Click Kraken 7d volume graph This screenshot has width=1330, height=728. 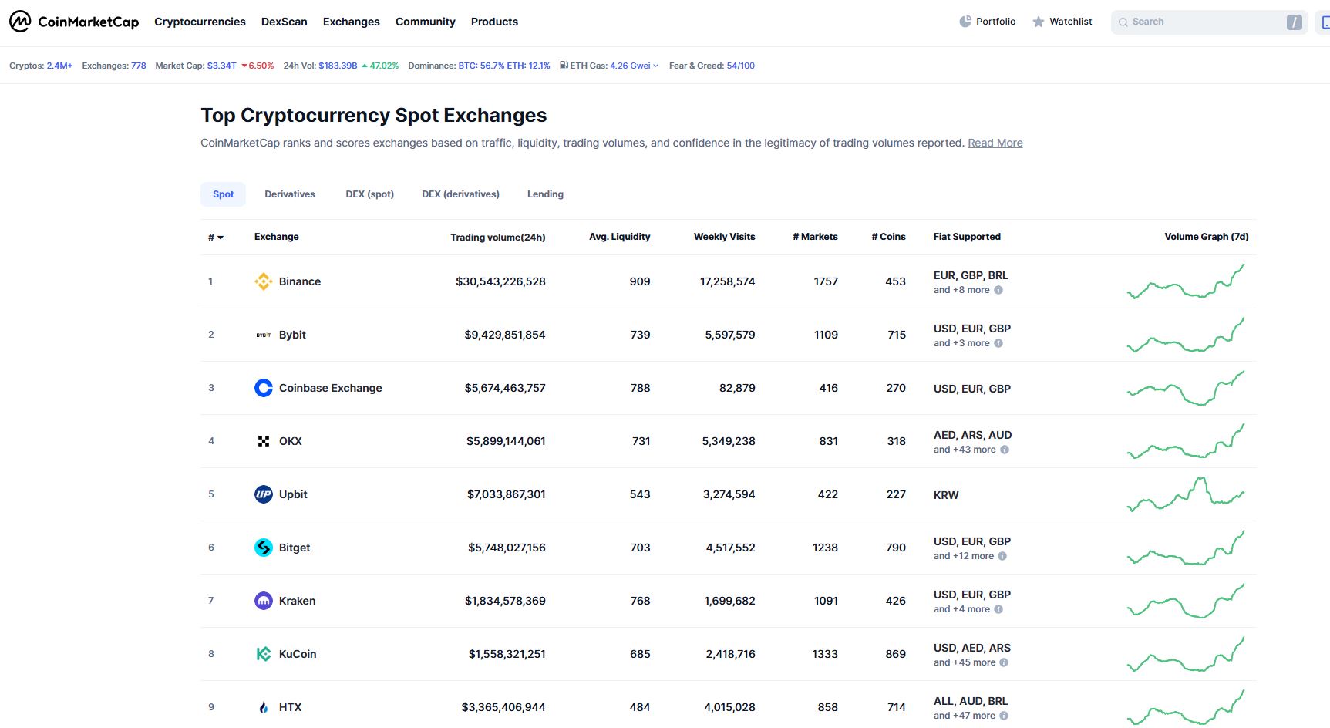click(x=1186, y=601)
